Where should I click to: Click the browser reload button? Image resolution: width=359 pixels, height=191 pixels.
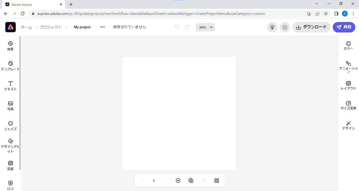click(x=22, y=14)
